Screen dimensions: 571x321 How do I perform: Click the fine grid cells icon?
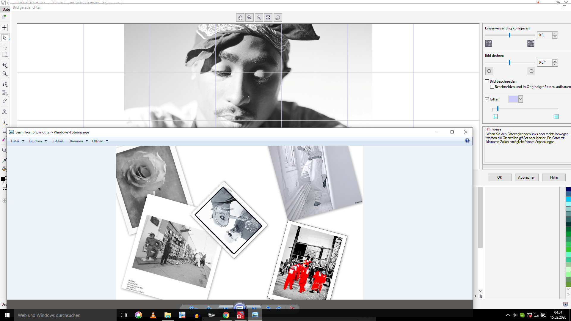(556, 117)
